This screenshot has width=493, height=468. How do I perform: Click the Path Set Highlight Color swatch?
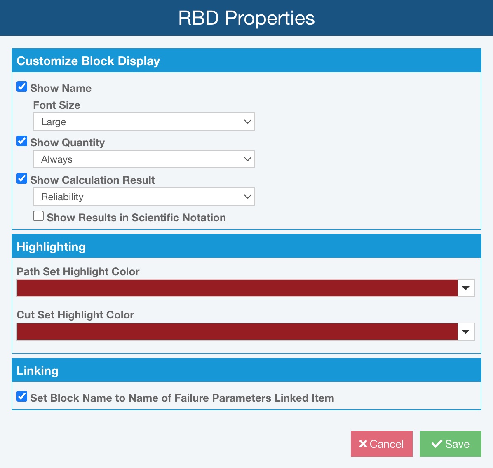pyautogui.click(x=237, y=288)
